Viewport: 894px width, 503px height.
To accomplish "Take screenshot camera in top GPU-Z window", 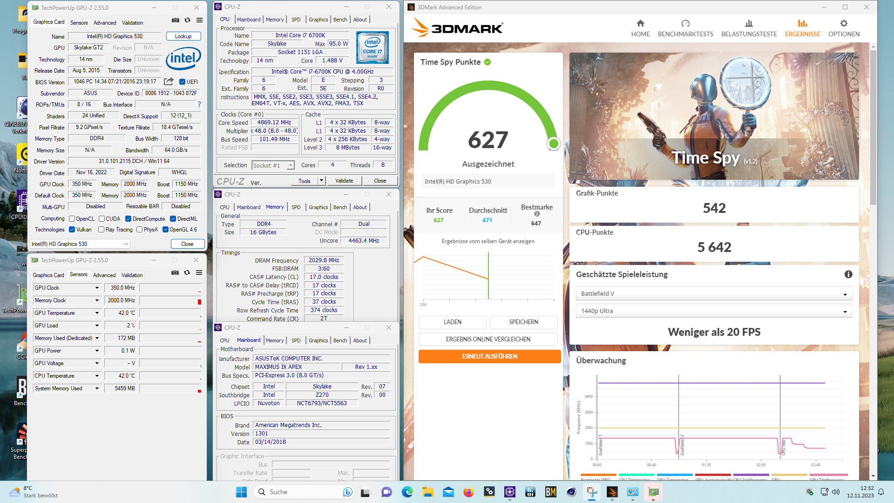I will tap(175, 20).
